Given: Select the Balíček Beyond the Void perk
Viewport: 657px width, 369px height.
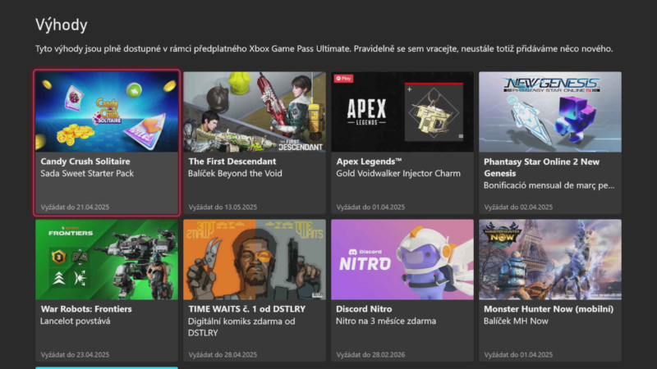Looking at the screenshot, I should [x=235, y=174].
